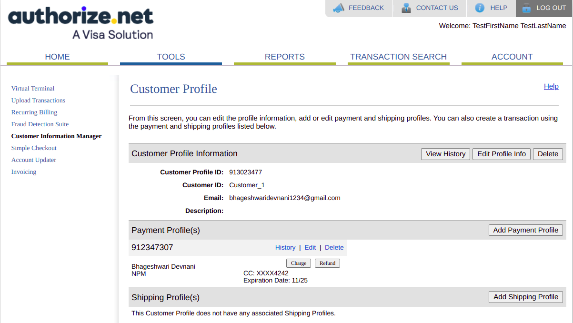Open Virtual Terminal in the sidebar
This screenshot has height=323, width=573.
pos(33,89)
